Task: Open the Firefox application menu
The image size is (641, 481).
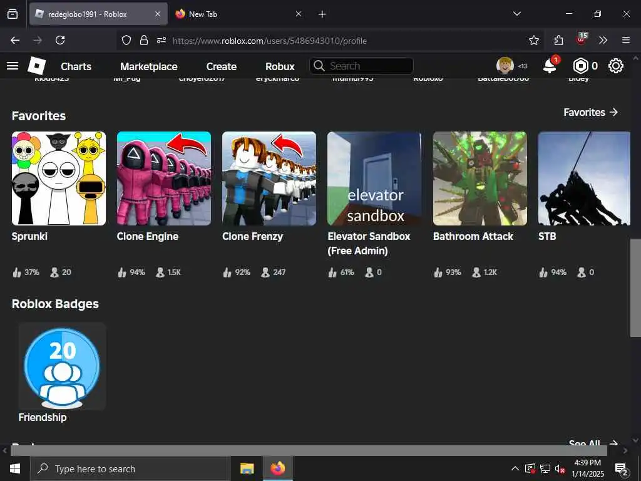Action: pyautogui.click(x=626, y=40)
